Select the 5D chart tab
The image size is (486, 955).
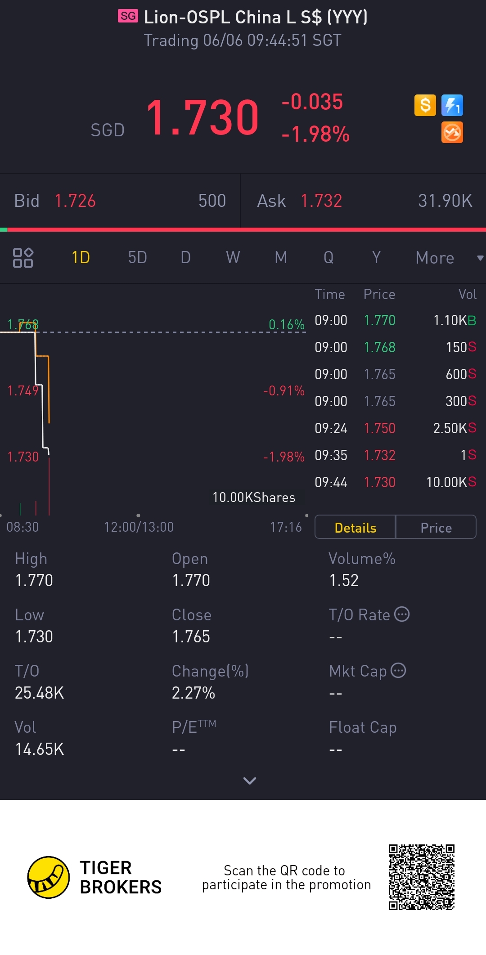[x=137, y=258]
